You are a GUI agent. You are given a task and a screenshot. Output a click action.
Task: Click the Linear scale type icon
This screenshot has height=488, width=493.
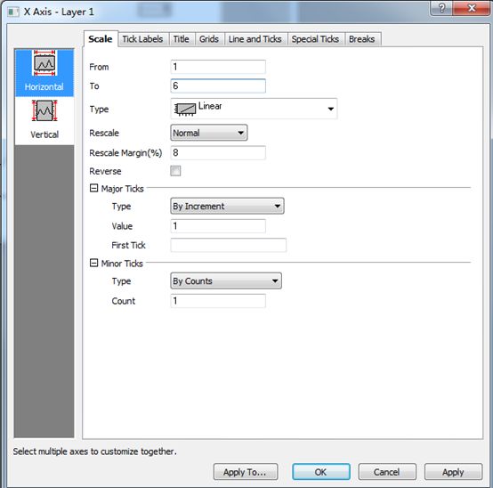(185, 110)
